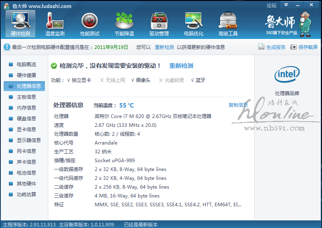
Task: Click the Intel processor brand logo
Action: pyautogui.click(x=287, y=74)
